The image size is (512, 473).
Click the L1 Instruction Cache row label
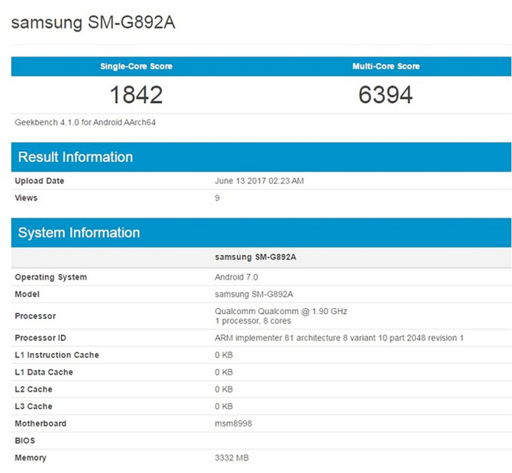click(57, 355)
